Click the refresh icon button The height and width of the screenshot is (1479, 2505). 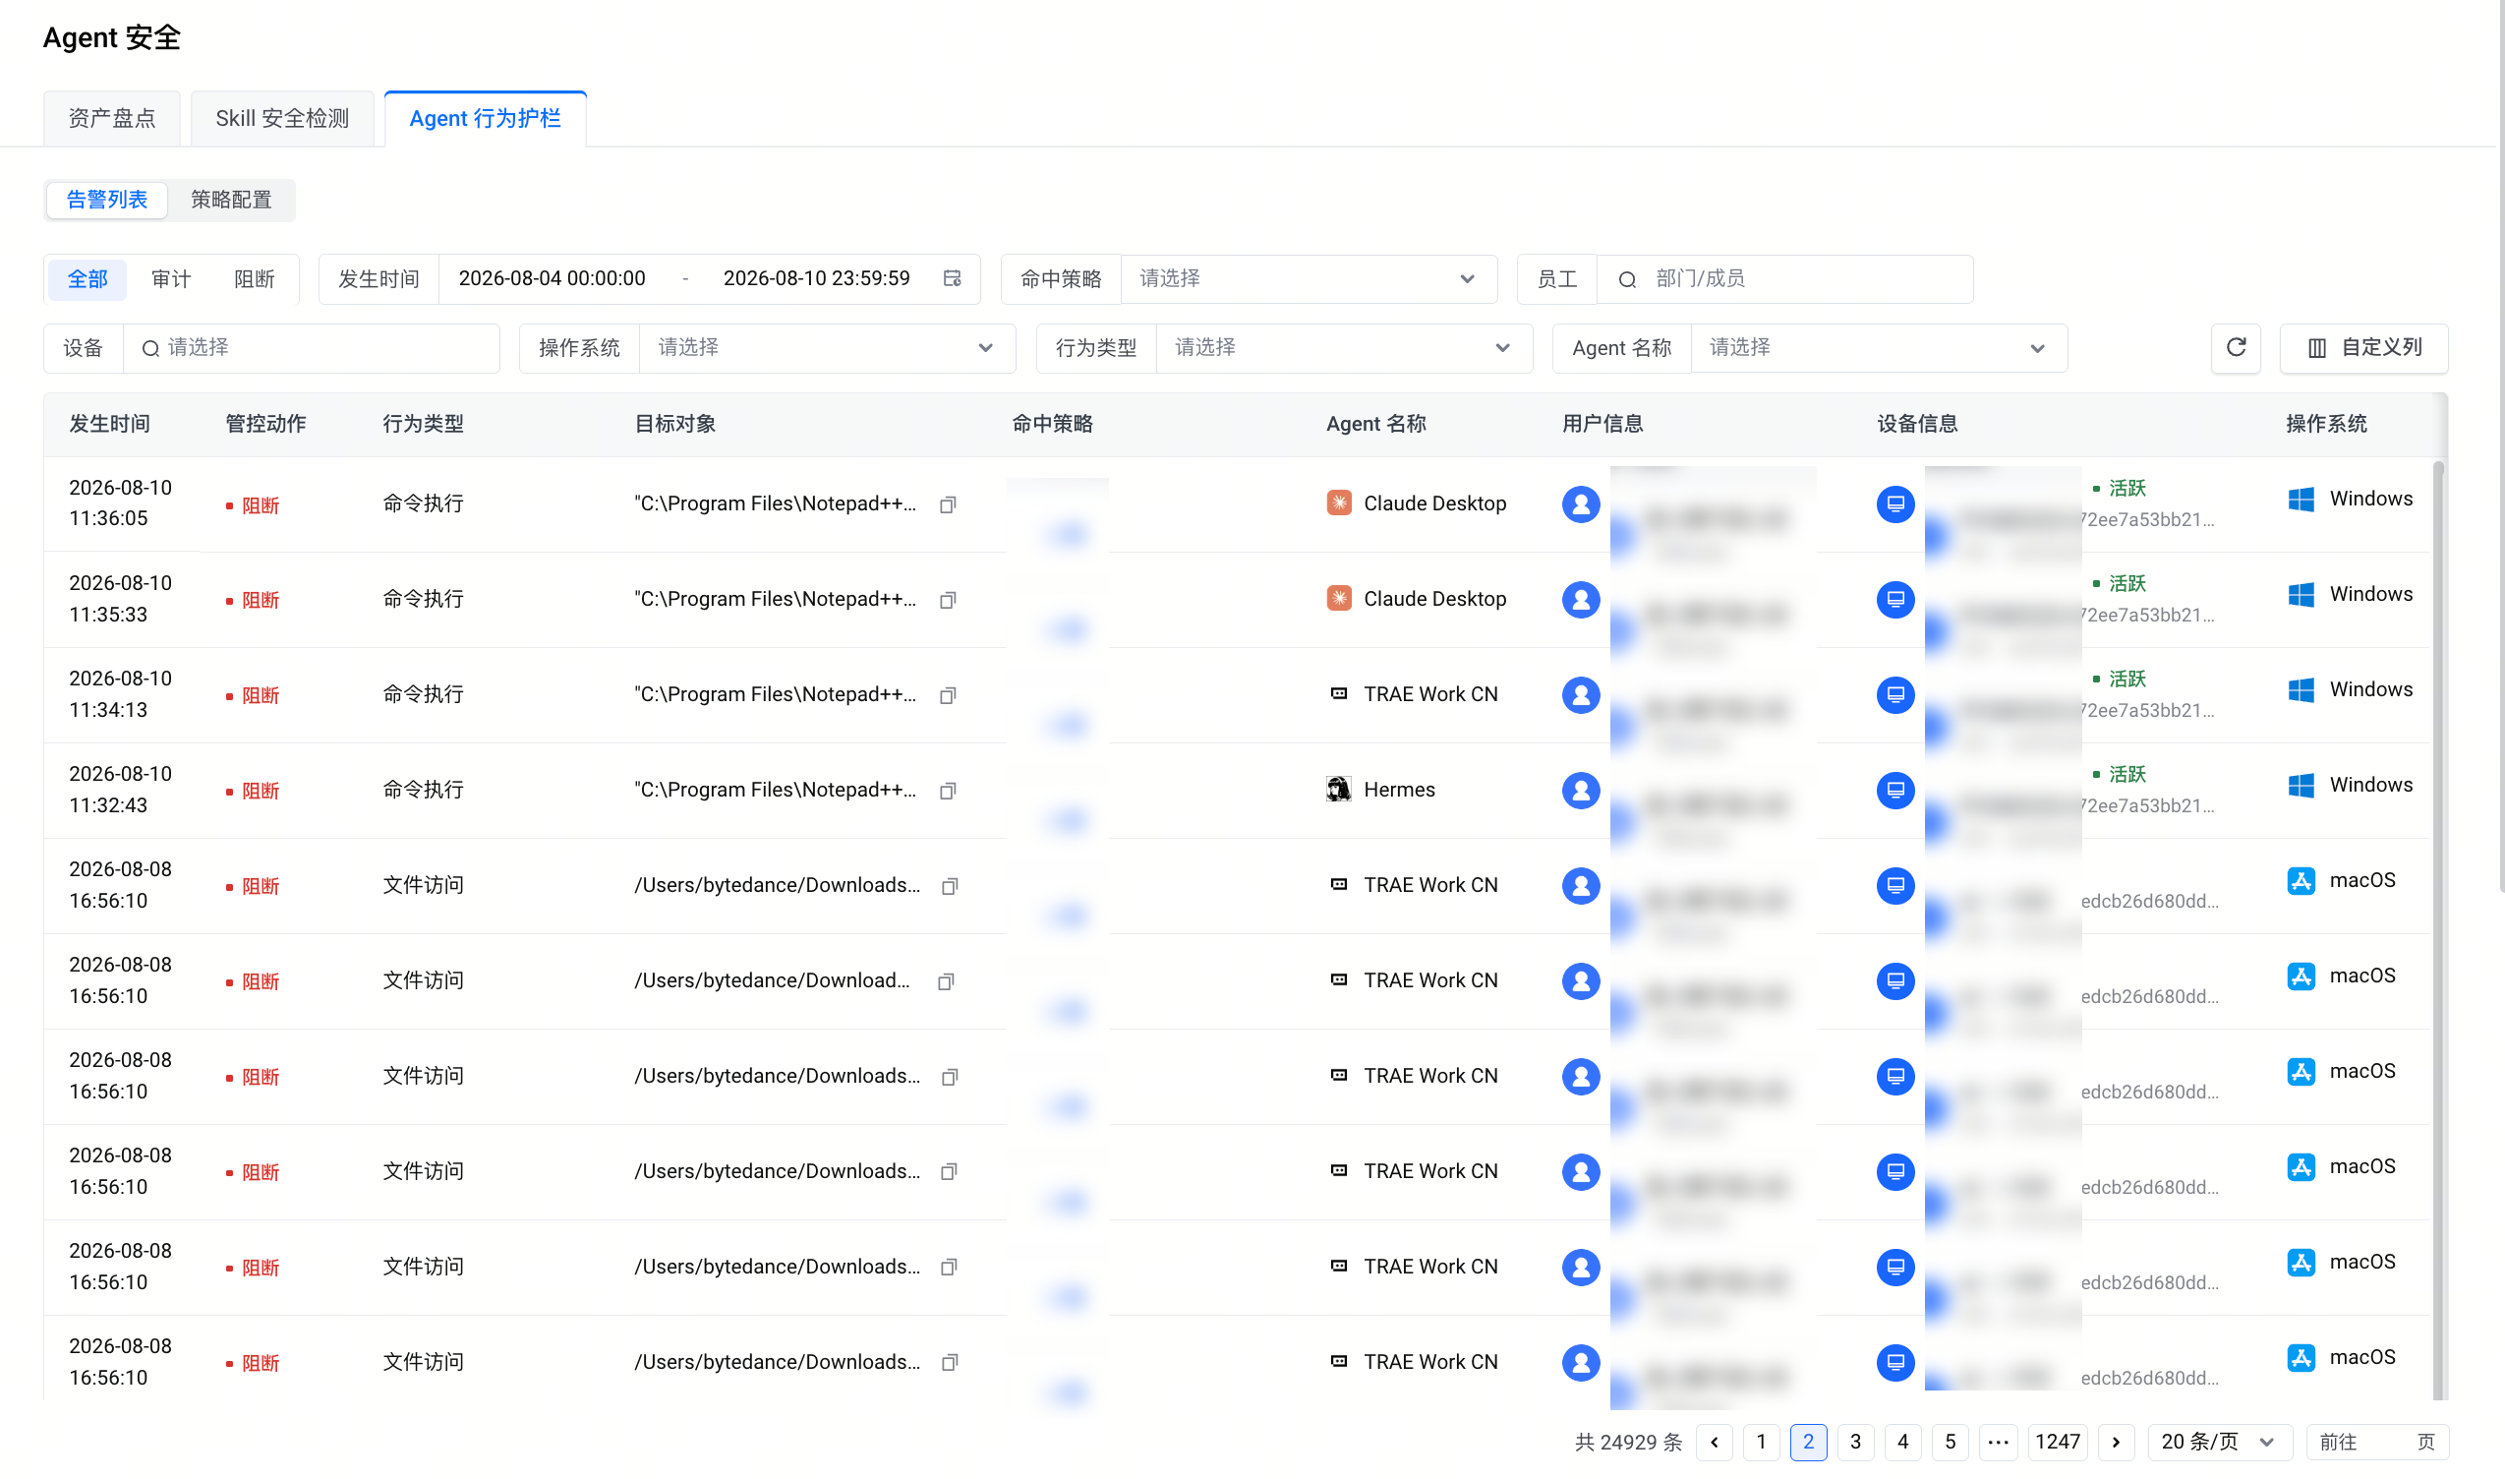click(2235, 348)
